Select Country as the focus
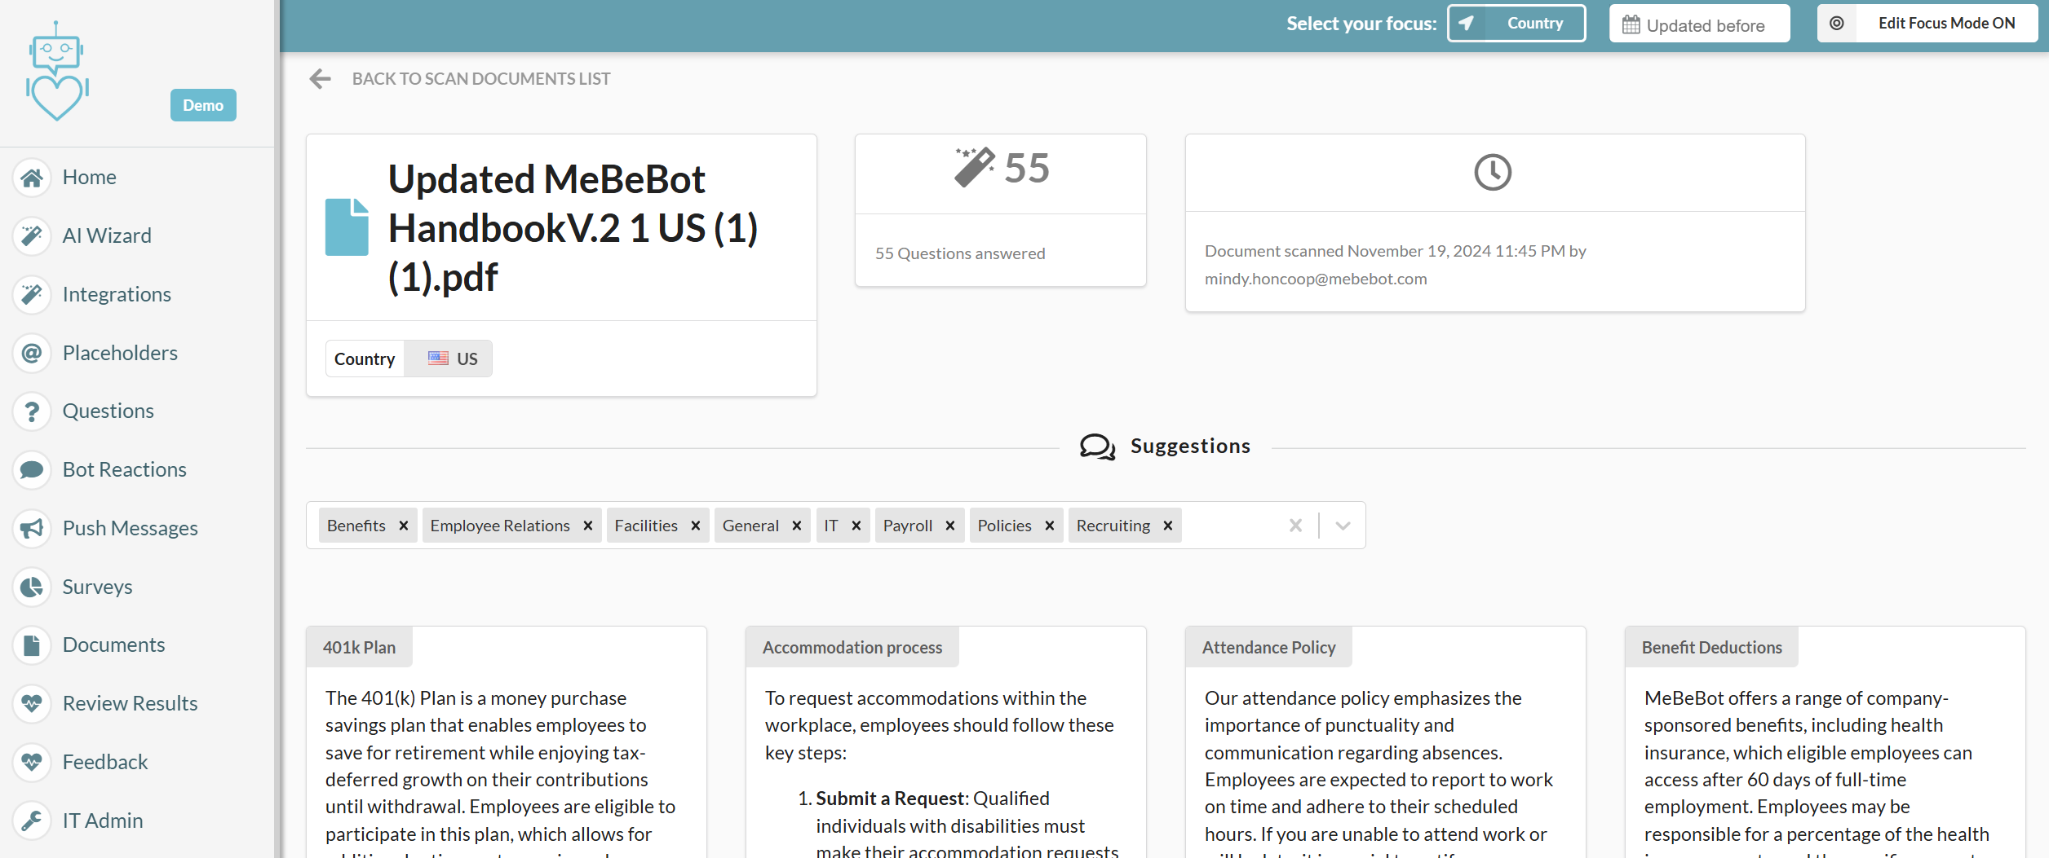The image size is (2049, 858). (1516, 23)
